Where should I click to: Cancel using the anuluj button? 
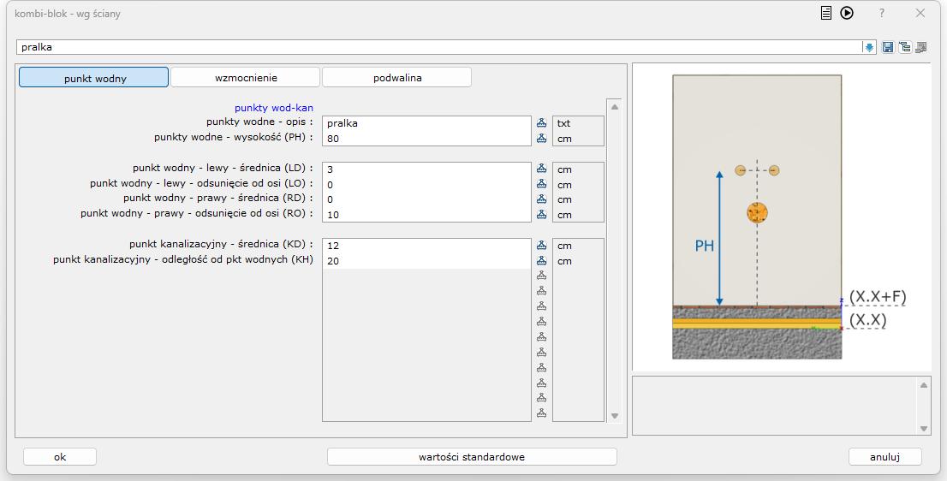(884, 457)
